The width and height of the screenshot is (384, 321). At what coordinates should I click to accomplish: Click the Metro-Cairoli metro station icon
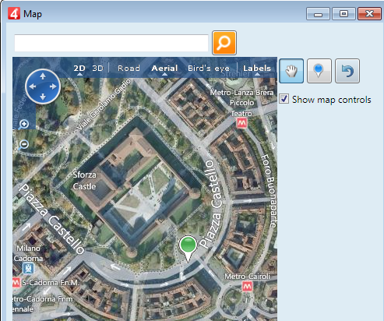[x=247, y=287]
